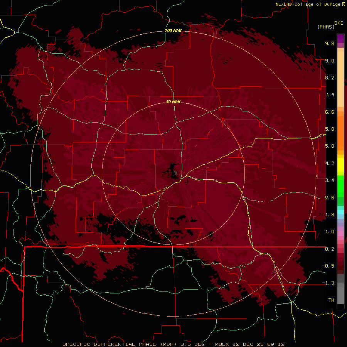Click the 9.0 value on the color scale

(x=330, y=61)
